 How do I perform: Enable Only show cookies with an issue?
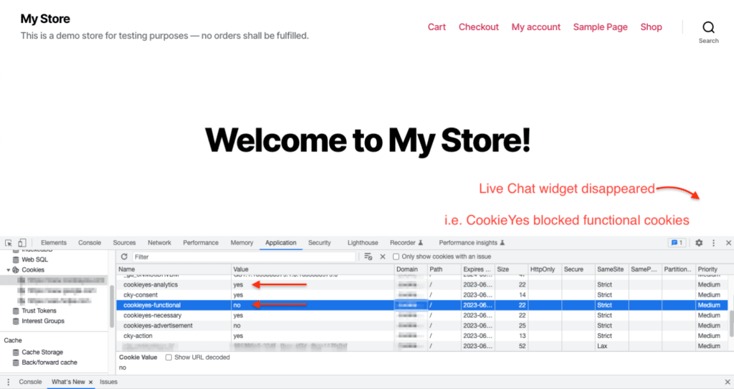[396, 256]
